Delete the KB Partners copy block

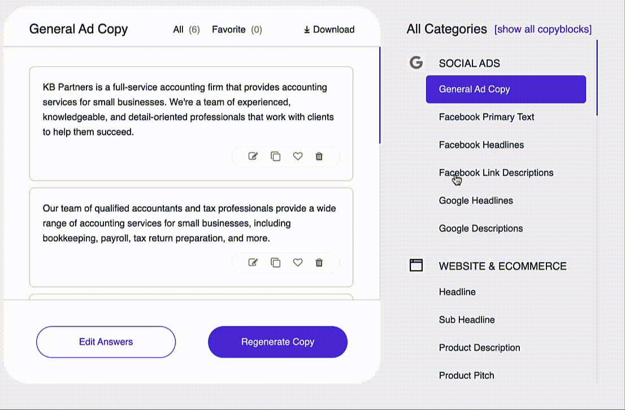click(x=319, y=156)
